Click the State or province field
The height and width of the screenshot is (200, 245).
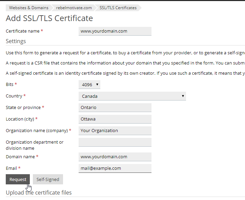(115, 108)
